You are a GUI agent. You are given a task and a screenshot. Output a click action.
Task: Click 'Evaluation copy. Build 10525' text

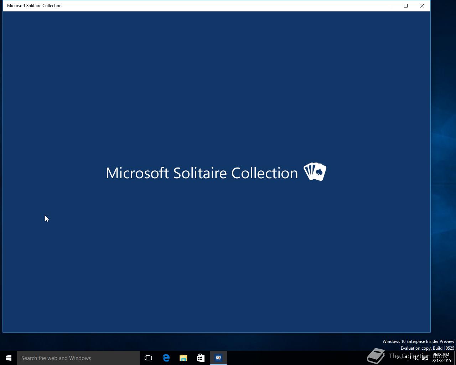point(427,348)
